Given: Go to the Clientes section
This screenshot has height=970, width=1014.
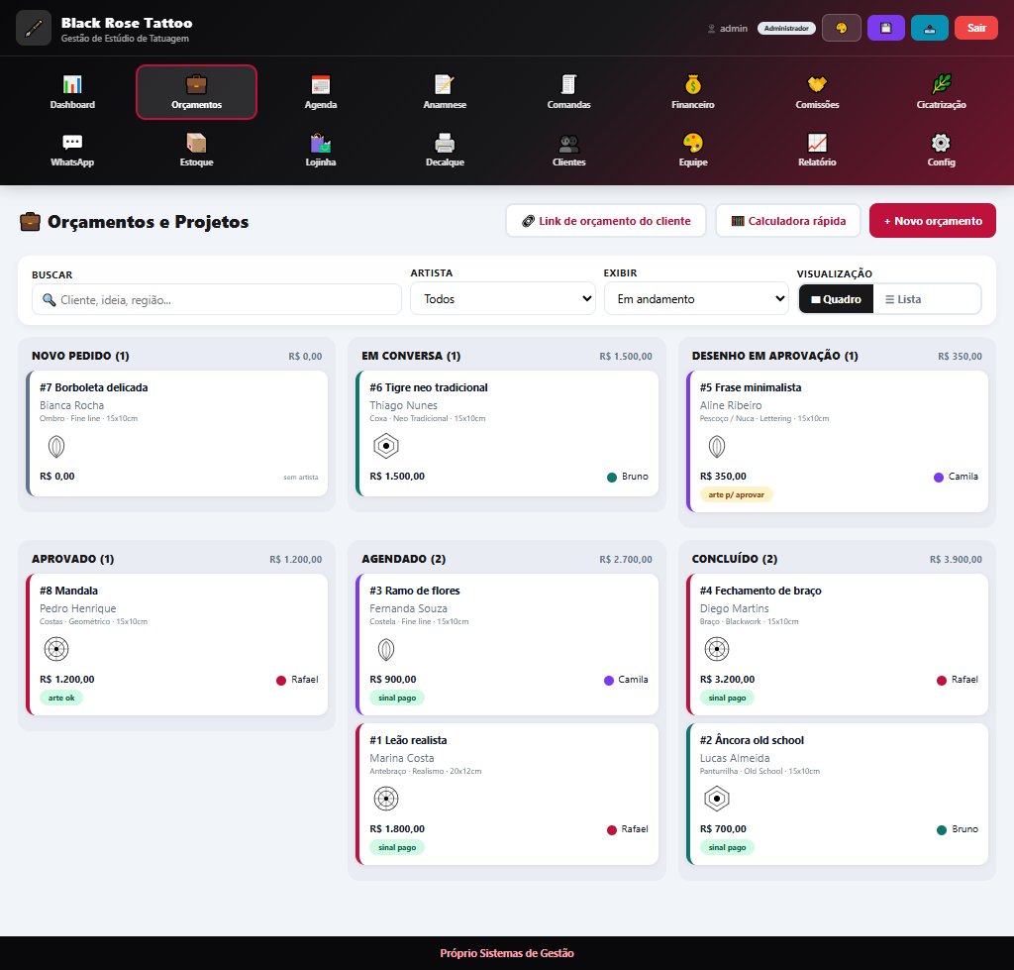Looking at the screenshot, I should click(x=569, y=150).
